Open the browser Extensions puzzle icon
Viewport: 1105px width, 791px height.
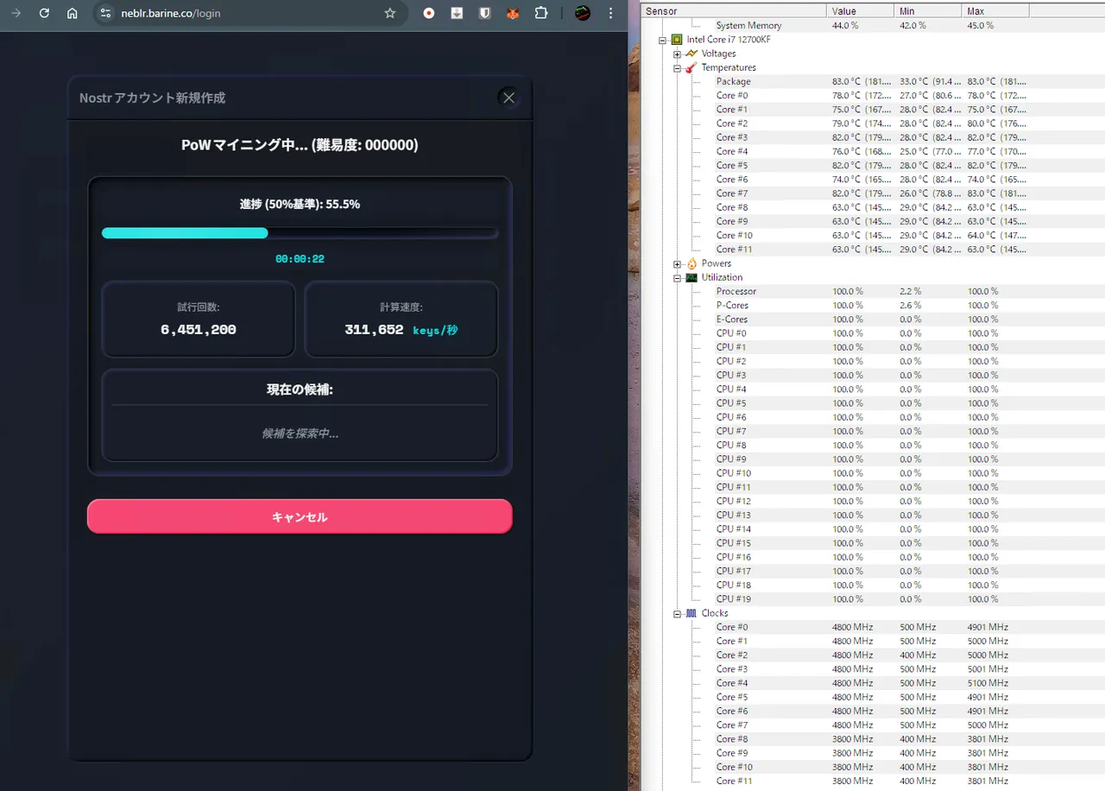click(x=541, y=13)
